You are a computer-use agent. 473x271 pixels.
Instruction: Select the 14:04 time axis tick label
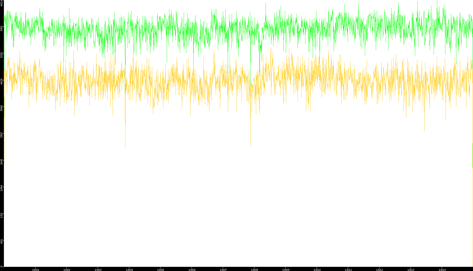tap(129, 270)
